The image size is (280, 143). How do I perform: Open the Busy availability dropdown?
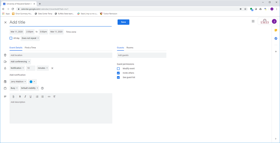tap(14, 88)
